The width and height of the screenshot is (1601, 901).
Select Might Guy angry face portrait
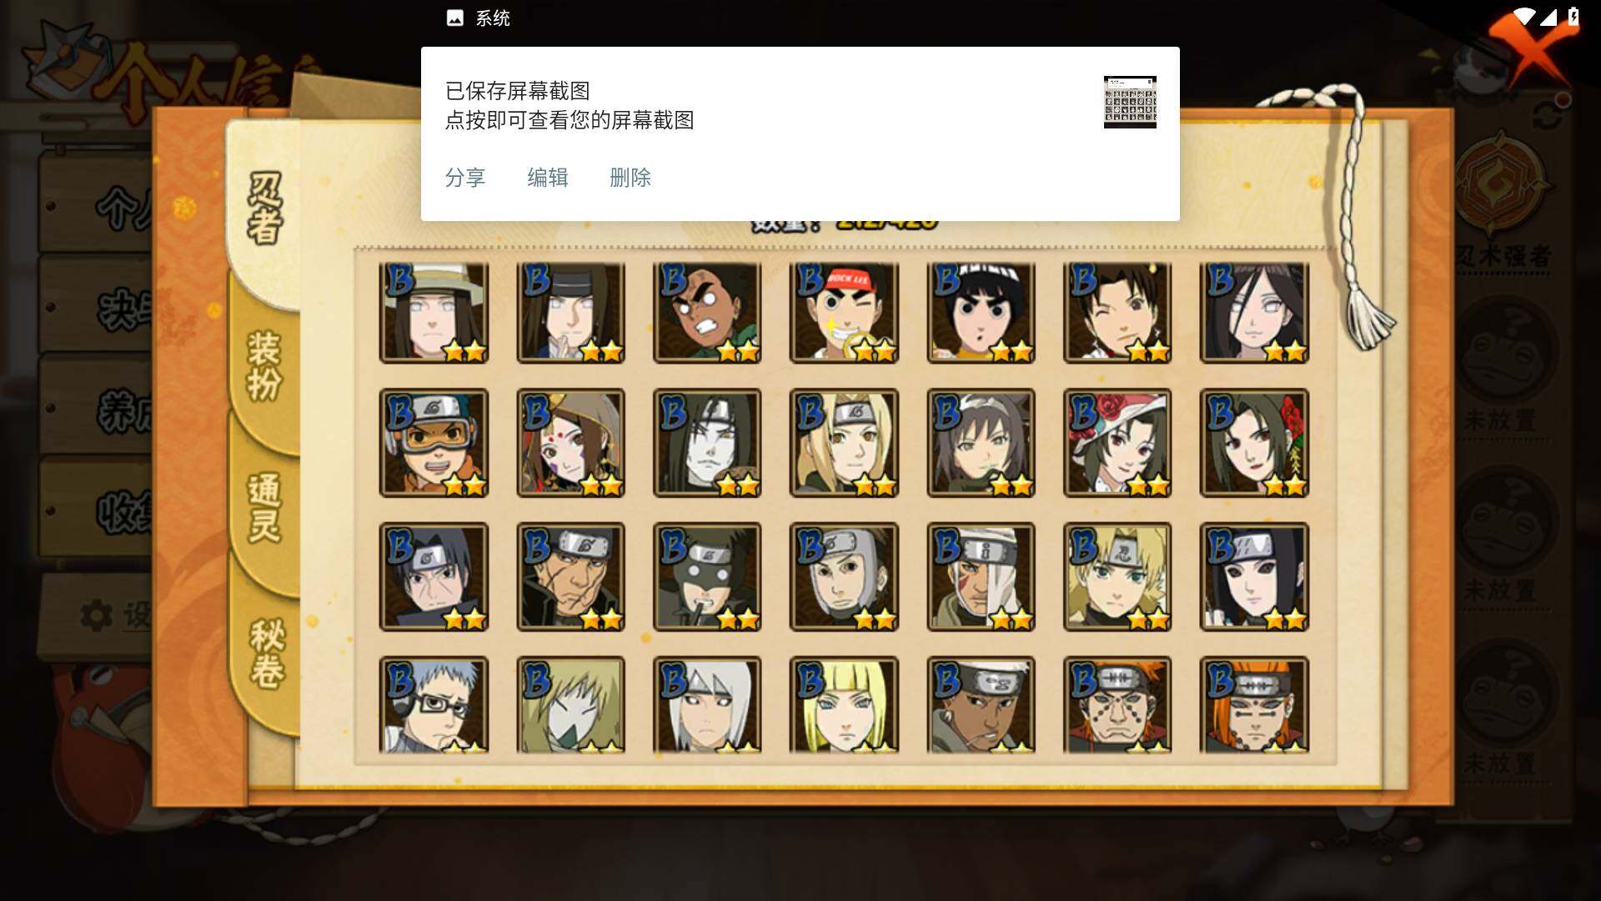(x=707, y=313)
